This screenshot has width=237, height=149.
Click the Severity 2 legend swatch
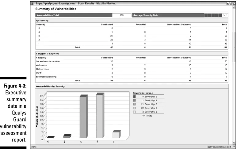[134, 108]
